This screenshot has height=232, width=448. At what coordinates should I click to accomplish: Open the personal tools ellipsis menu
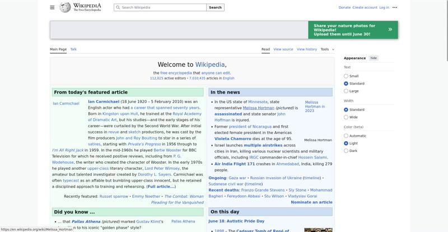click(x=395, y=7)
